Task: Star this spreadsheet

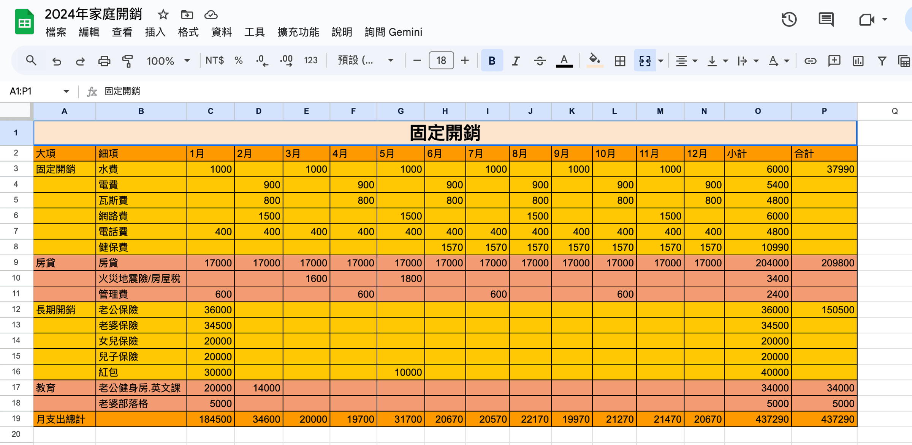Action: tap(163, 15)
